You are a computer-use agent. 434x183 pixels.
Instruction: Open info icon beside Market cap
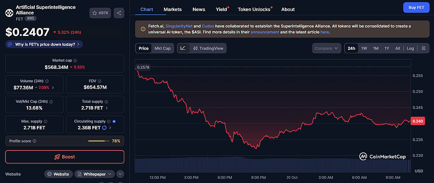click(x=75, y=60)
